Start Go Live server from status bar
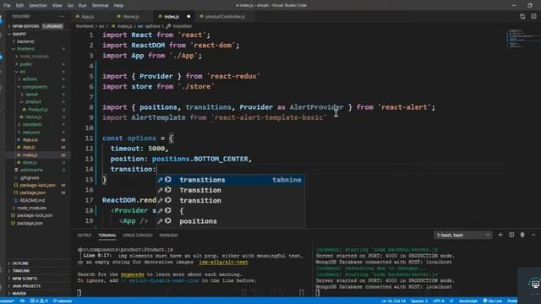Image resolution: width=541 pixels, height=304 pixels. 492,301
